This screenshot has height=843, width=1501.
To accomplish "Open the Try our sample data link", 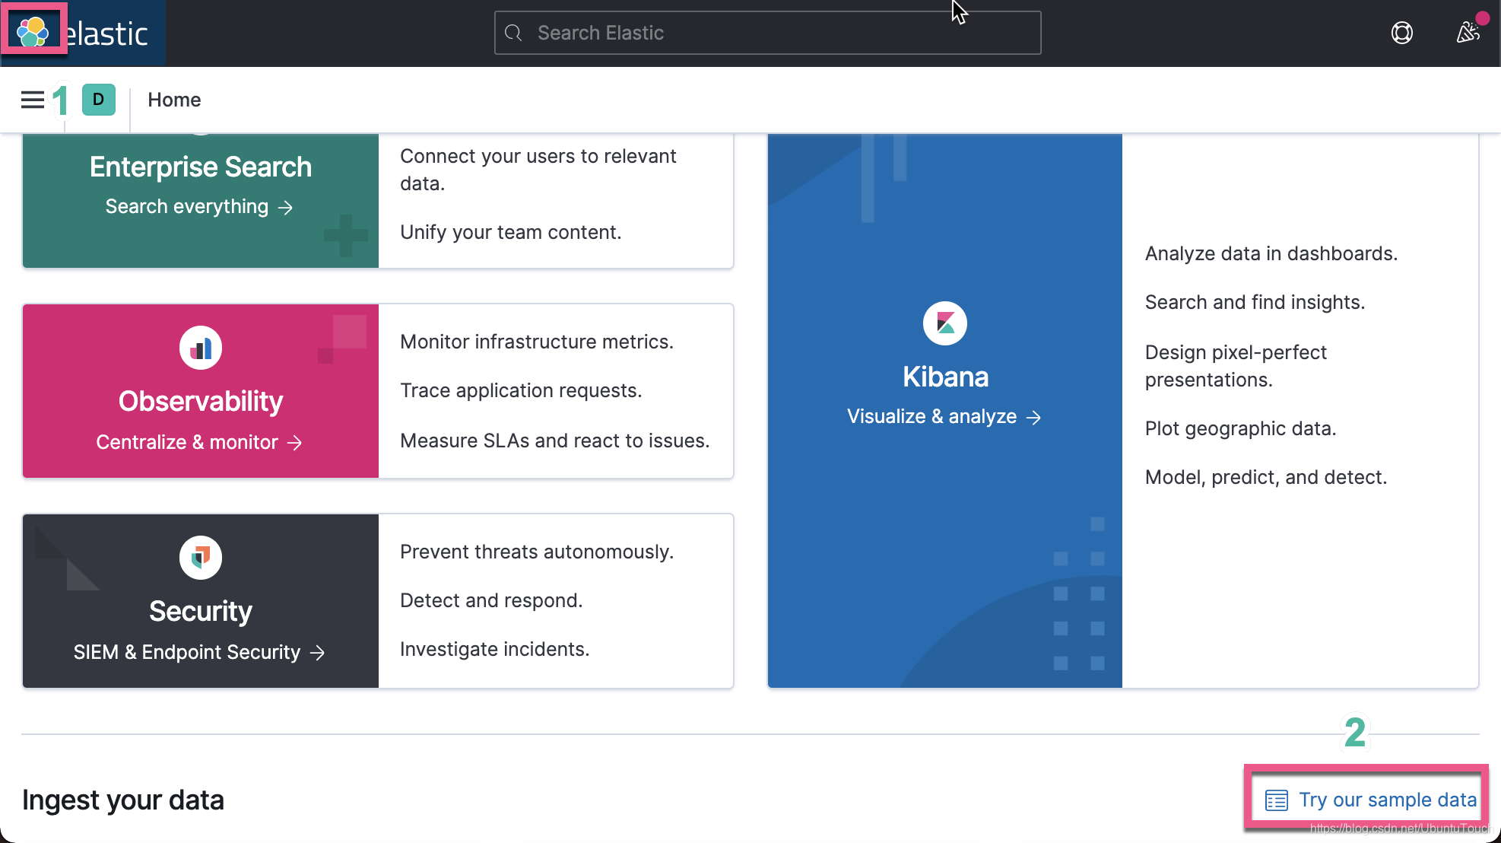I will 1387,800.
